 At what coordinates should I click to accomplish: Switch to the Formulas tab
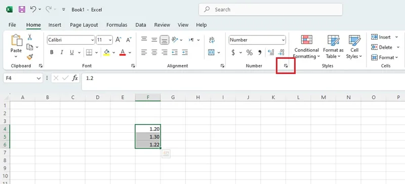point(117,25)
